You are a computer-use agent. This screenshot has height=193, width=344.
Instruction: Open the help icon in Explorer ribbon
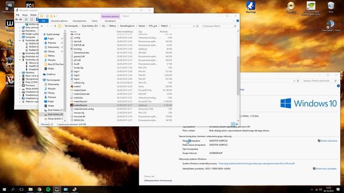point(238,21)
